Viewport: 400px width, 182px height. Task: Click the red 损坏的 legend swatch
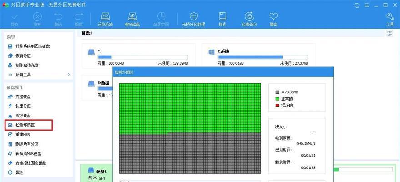point(277,106)
